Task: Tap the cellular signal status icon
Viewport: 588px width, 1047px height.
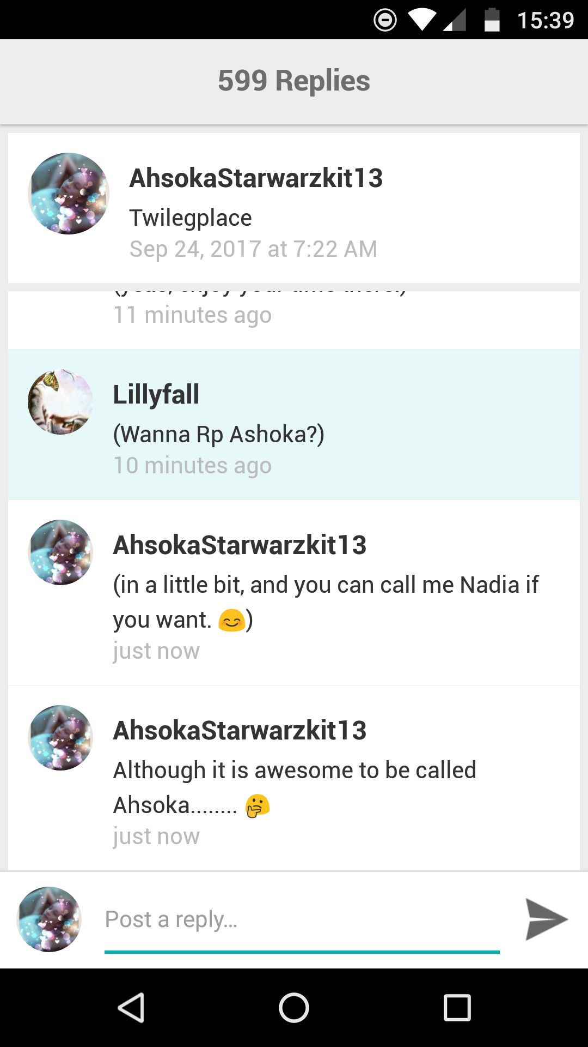Action: 455,21
